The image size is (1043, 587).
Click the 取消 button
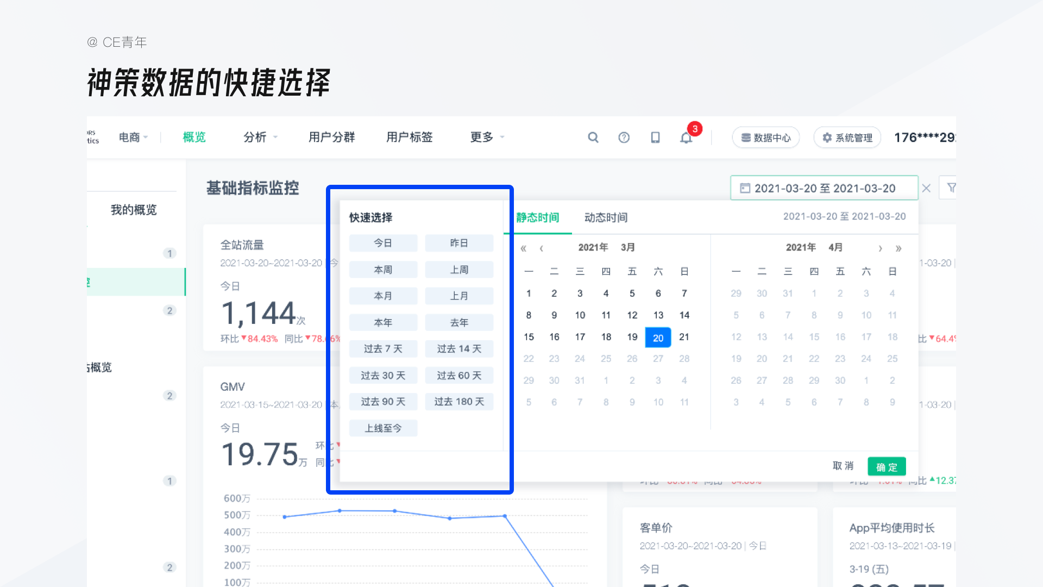(x=843, y=466)
